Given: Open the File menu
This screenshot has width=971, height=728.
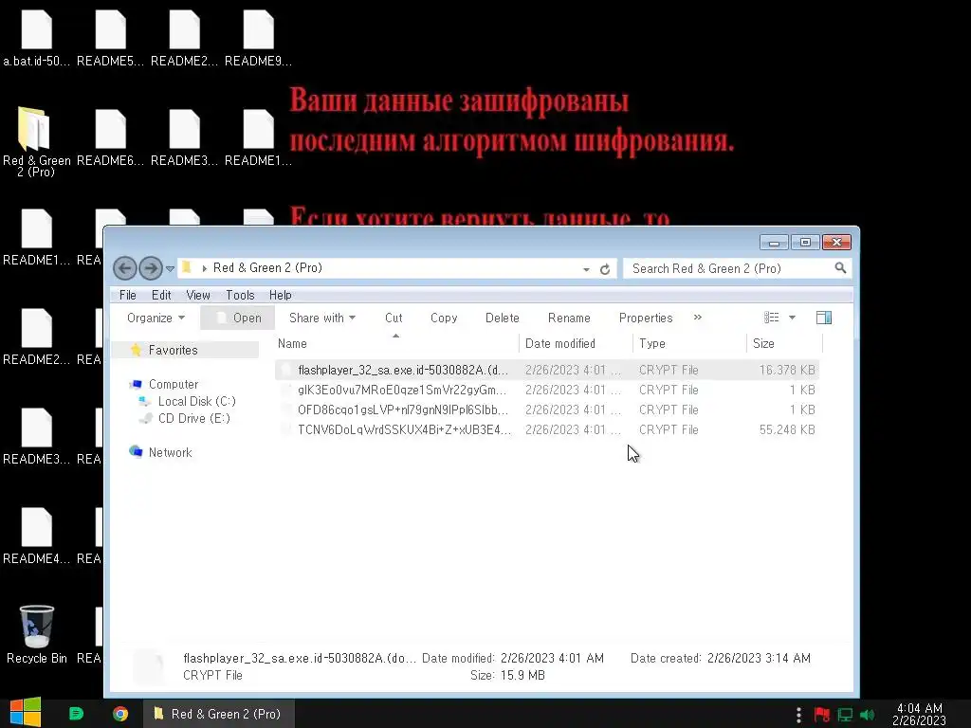Looking at the screenshot, I should (x=128, y=296).
